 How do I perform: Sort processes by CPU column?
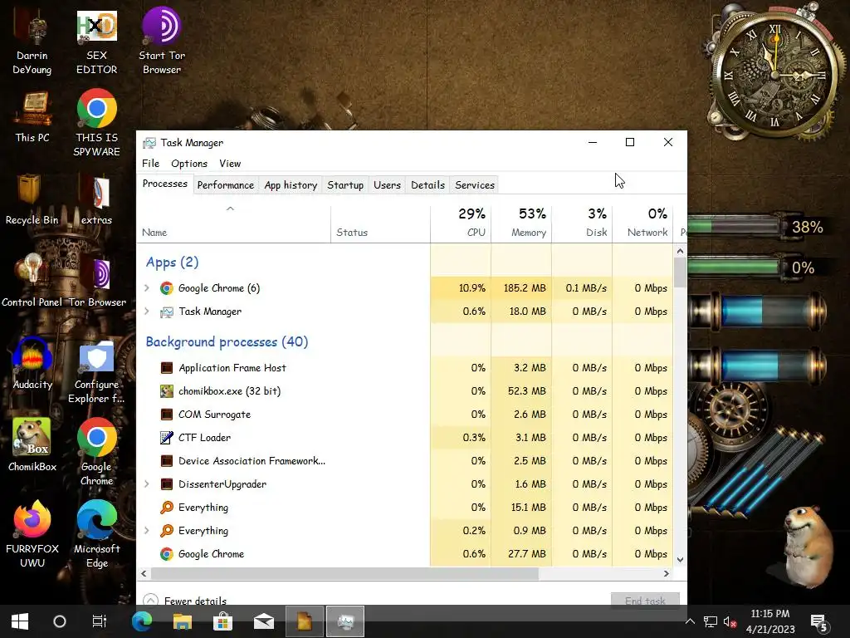pos(461,223)
